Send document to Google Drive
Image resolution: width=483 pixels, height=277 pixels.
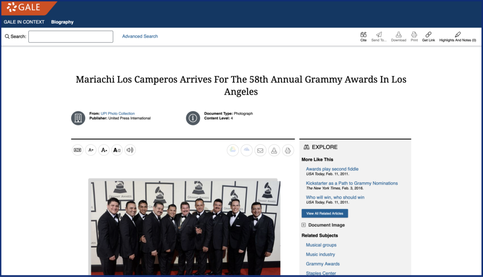[x=233, y=150]
